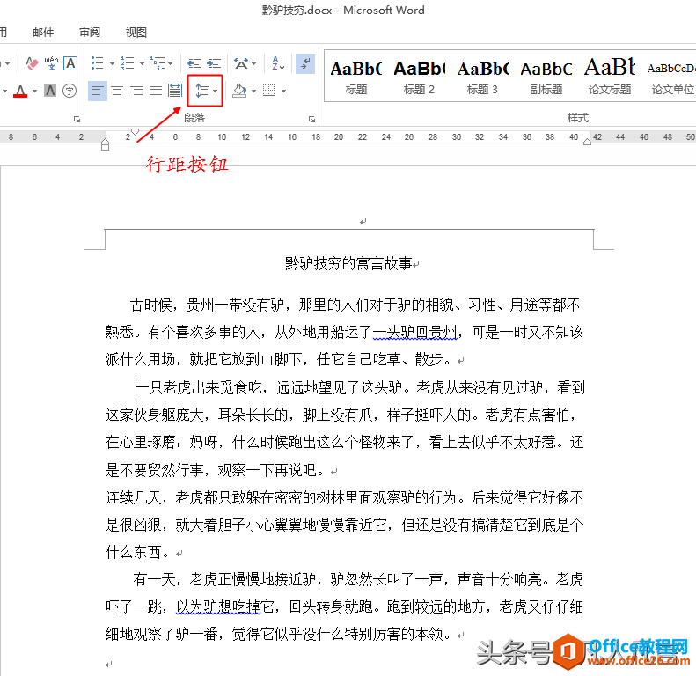Apply multilevel list formatting
Screen dimensions: 696x676
[x=158, y=63]
